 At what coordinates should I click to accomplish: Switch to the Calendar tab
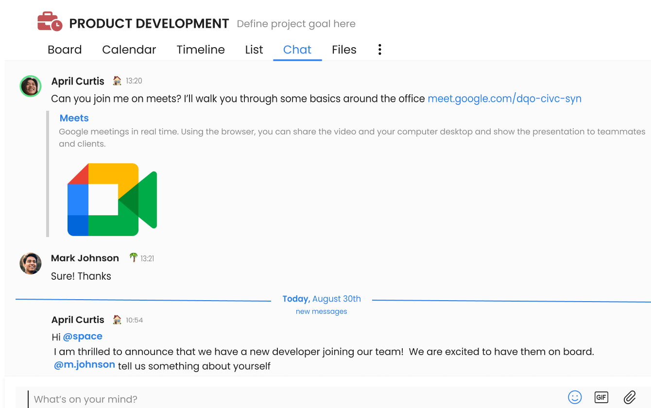129,50
